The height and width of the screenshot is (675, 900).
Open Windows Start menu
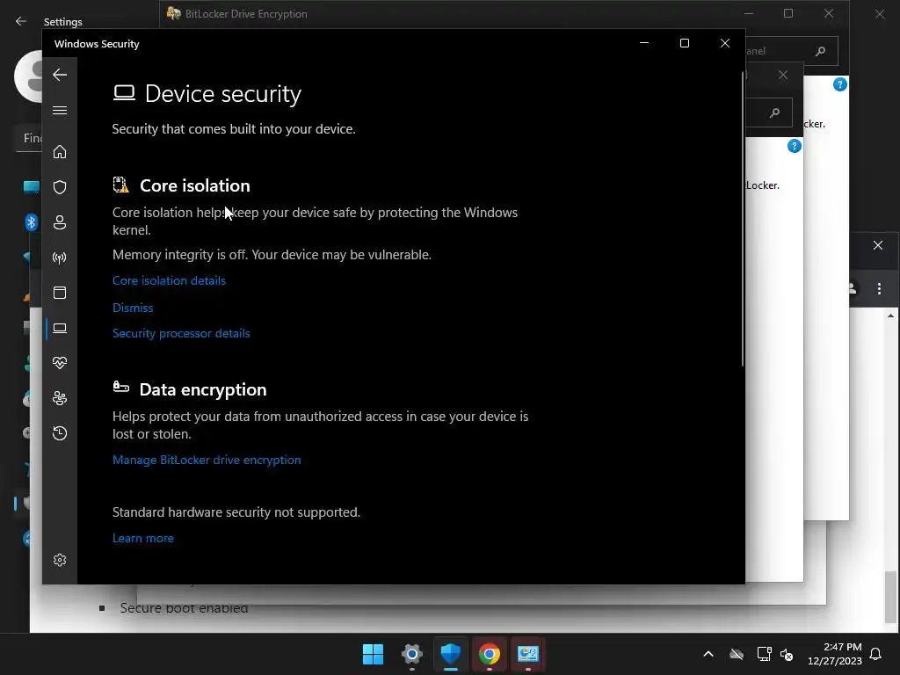(x=373, y=654)
